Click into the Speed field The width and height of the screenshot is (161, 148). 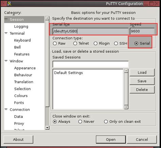[x=142, y=31]
